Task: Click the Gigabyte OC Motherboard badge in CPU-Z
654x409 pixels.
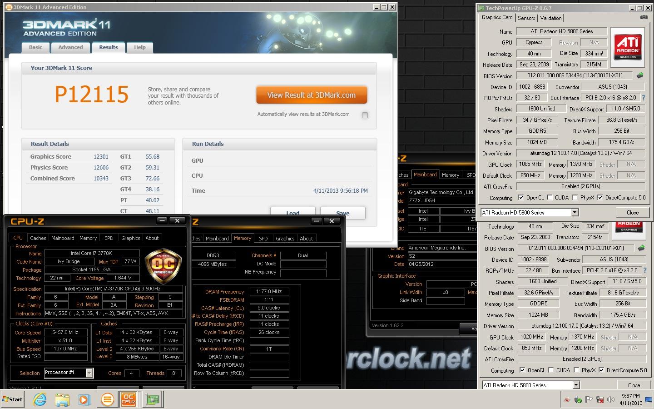Action: coord(163,266)
